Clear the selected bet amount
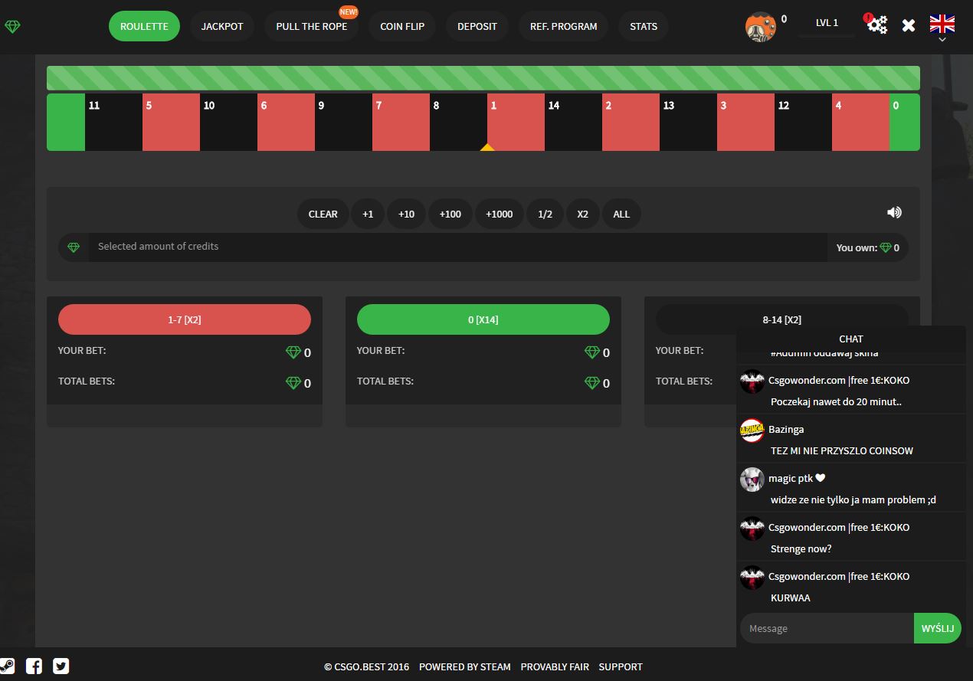Viewport: 973px width, 681px height. (x=323, y=214)
